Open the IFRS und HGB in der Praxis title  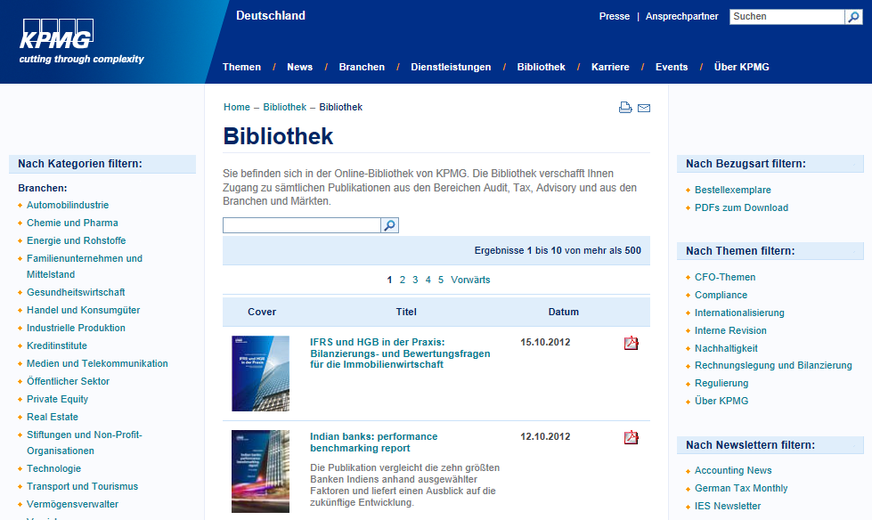click(400, 353)
